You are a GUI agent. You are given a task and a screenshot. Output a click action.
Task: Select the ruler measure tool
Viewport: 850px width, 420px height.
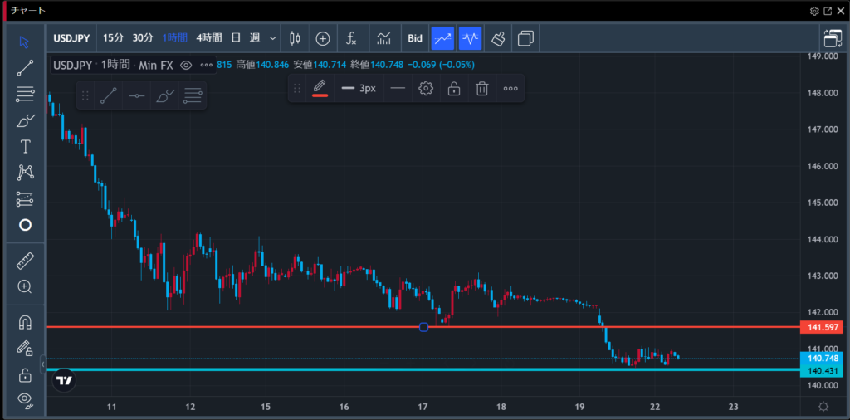pyautogui.click(x=25, y=261)
